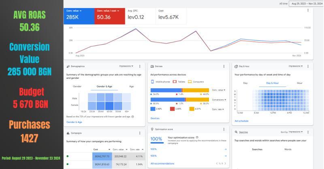
Task: Click 203,948.22 conv. value cell
Action: point(120,156)
